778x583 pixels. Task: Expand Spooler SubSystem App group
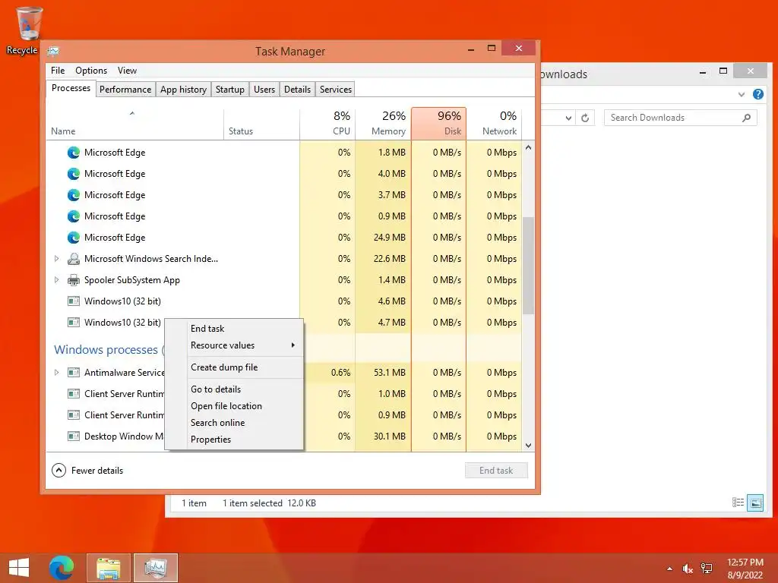(x=56, y=280)
